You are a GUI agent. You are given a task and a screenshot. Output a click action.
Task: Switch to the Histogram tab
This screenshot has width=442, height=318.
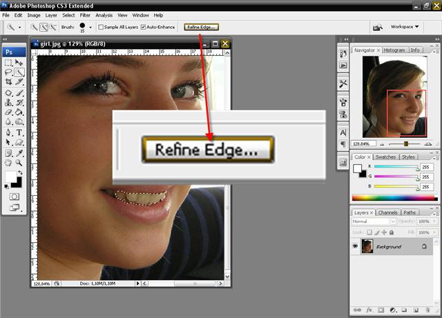click(x=394, y=50)
